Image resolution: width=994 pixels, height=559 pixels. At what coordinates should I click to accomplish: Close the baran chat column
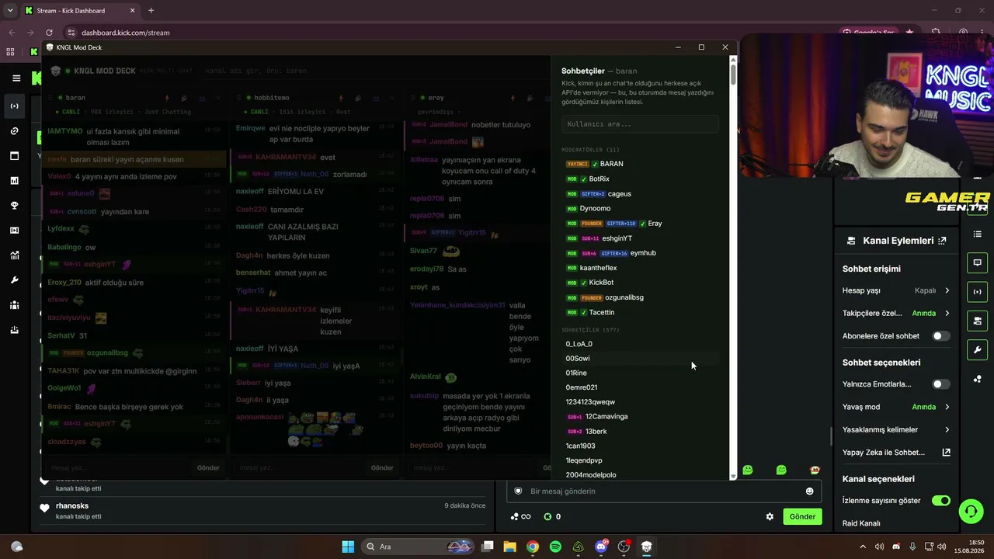click(x=218, y=98)
